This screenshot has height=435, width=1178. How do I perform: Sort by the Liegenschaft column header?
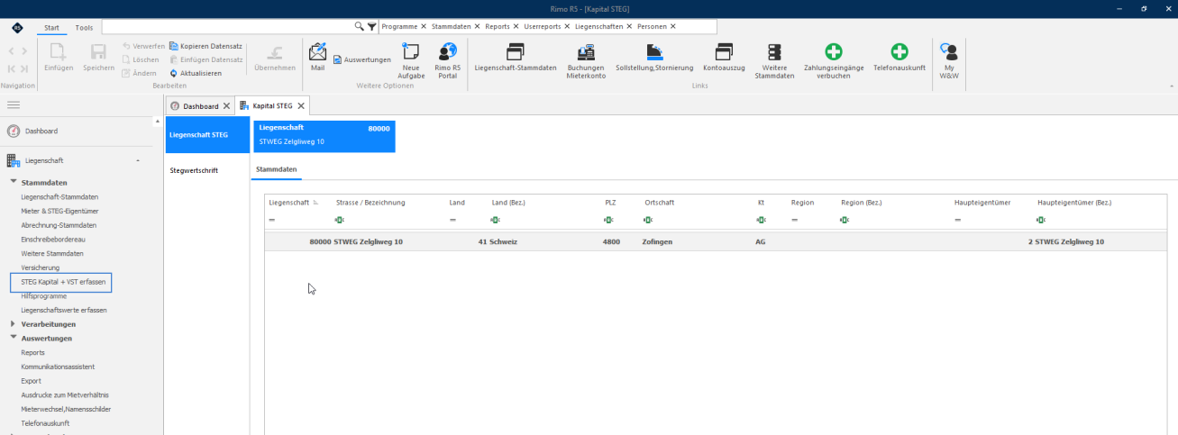[288, 203]
